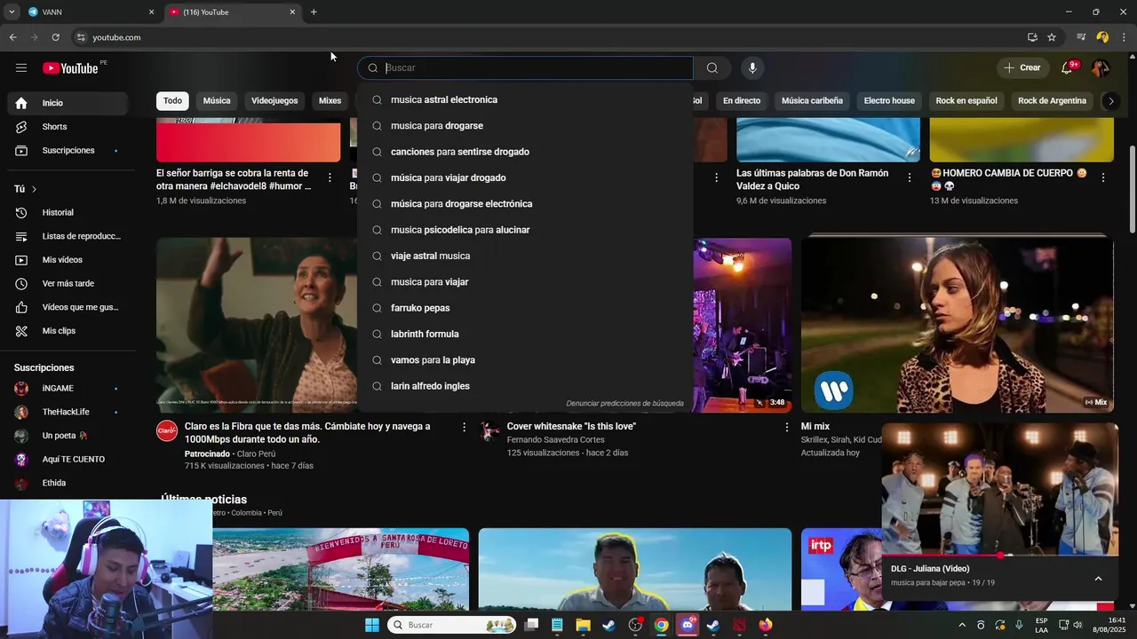The width and height of the screenshot is (1137, 639).
Task: Open options for Claro Fibra ad
Action: (x=464, y=428)
